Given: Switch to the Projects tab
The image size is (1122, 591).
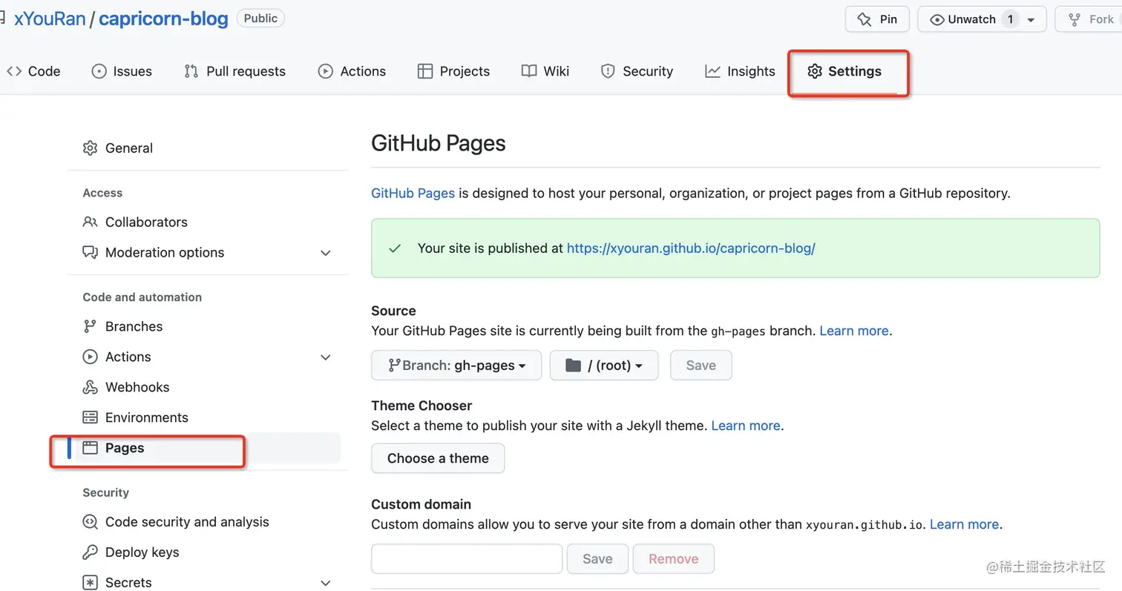Looking at the screenshot, I should (453, 71).
